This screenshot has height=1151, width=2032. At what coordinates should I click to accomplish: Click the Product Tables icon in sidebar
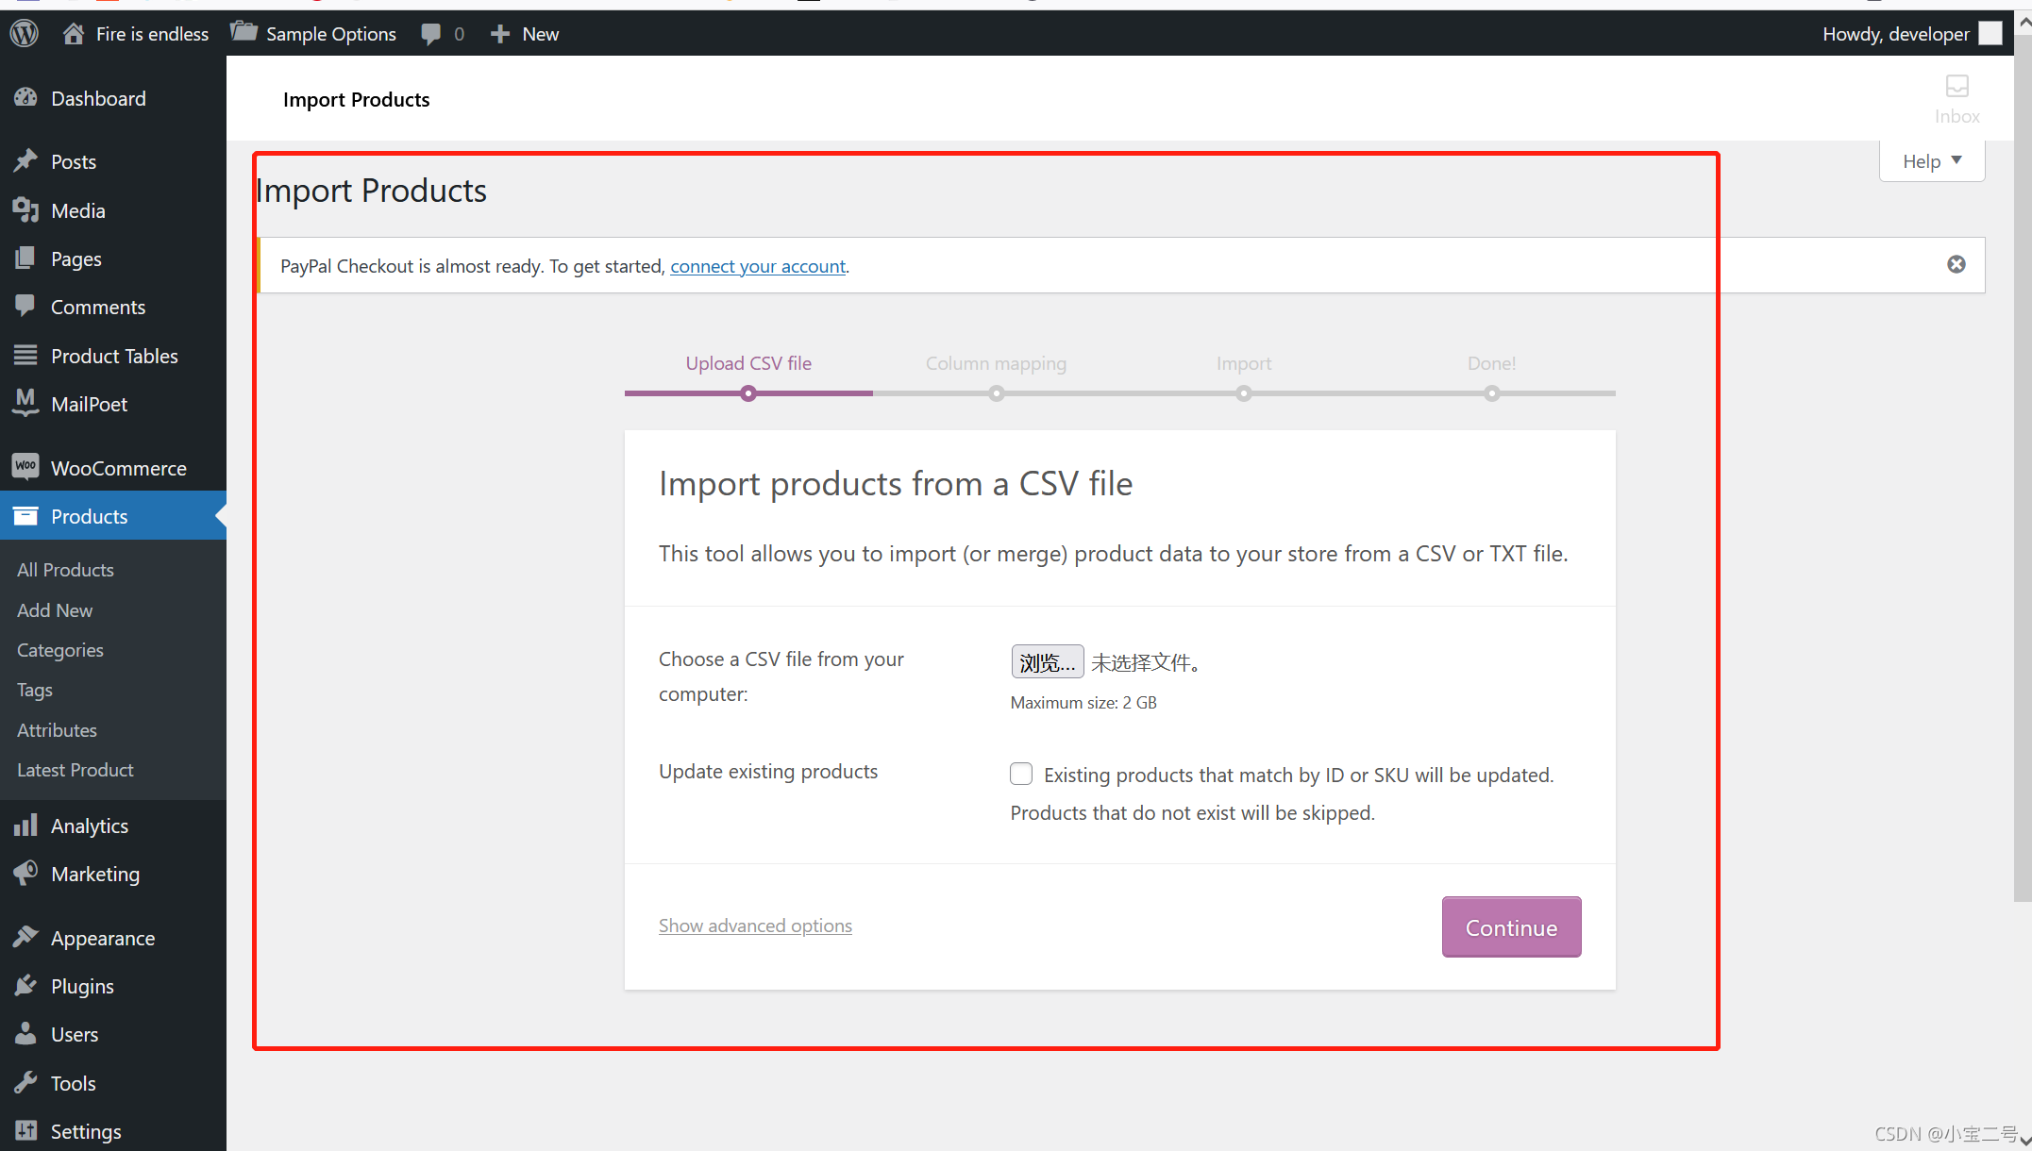click(x=24, y=355)
